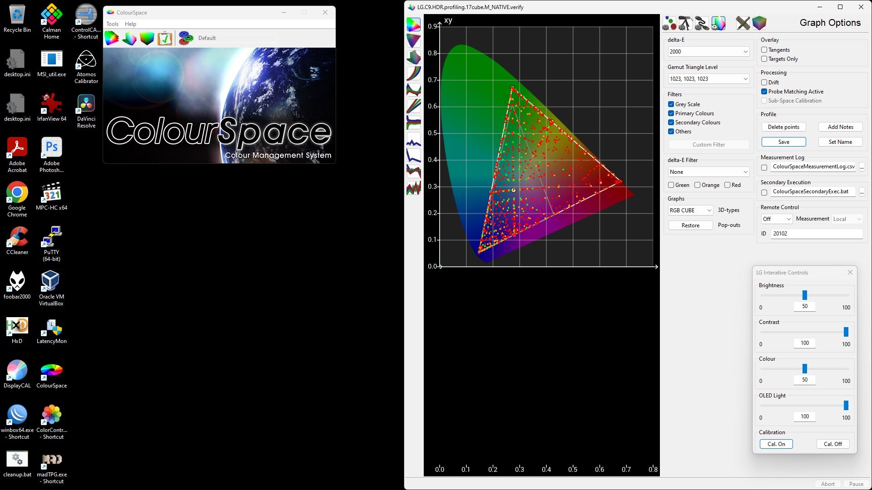Viewport: 872px width, 490px height.
Task: Open the colour profiles library icon
Action: pyautogui.click(x=112, y=38)
